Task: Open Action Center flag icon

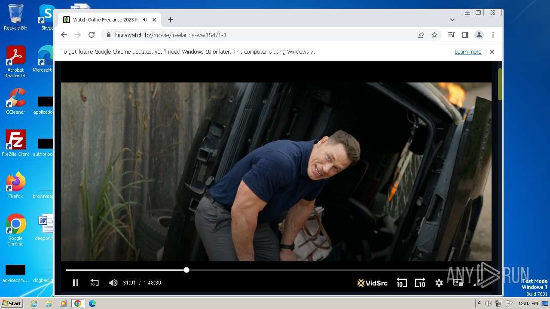Action: coord(509,303)
